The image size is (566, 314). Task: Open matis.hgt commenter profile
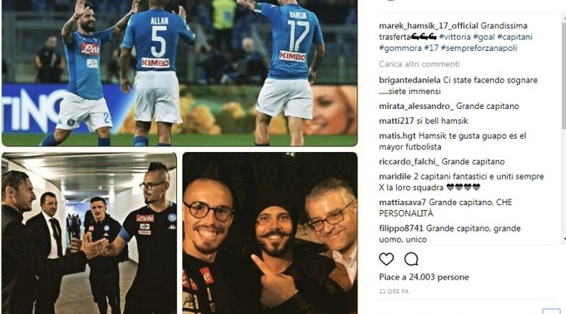point(398,136)
